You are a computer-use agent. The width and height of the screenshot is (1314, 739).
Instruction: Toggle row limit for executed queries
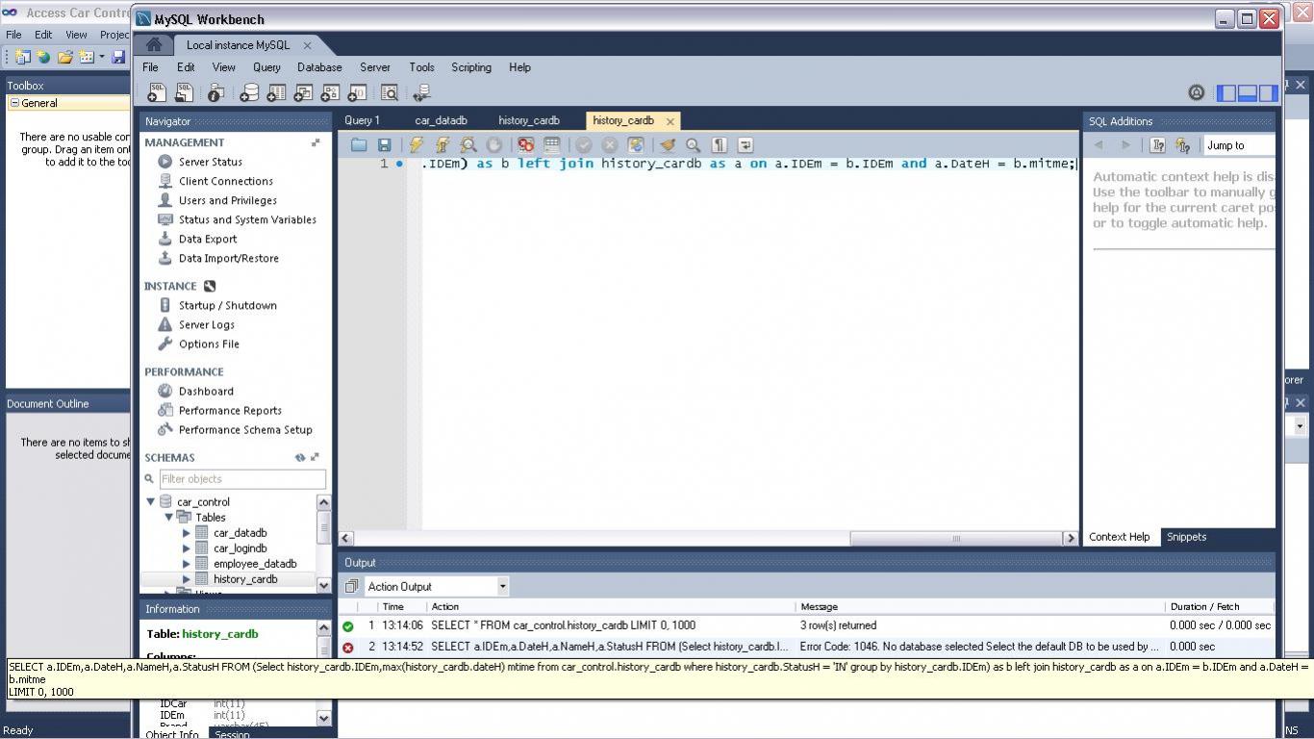coord(551,145)
